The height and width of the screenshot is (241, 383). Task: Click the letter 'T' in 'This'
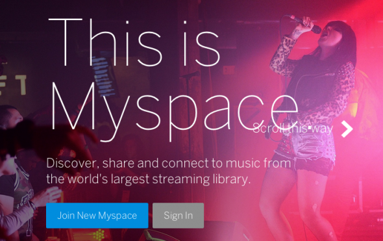pos(65,42)
